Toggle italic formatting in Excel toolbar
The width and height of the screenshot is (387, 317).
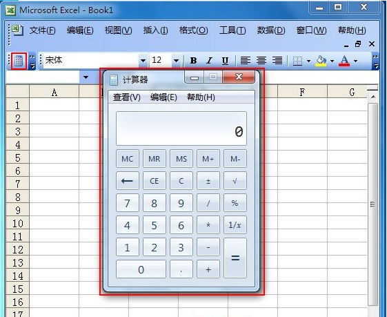tap(209, 60)
